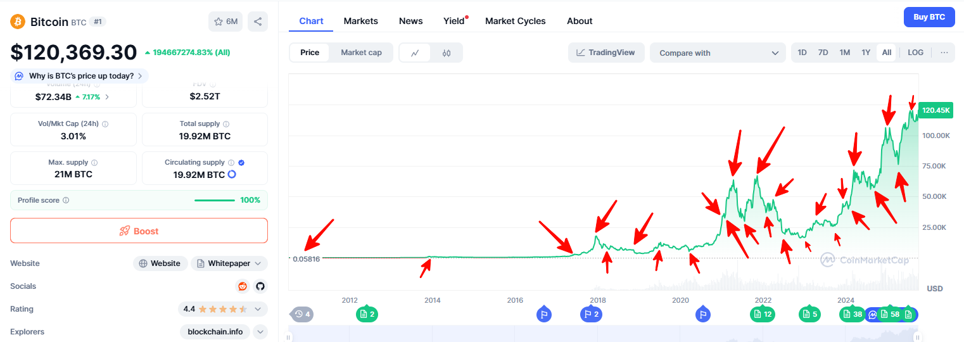
Task: Toggle the LOG scale on the chart
Action: point(915,53)
